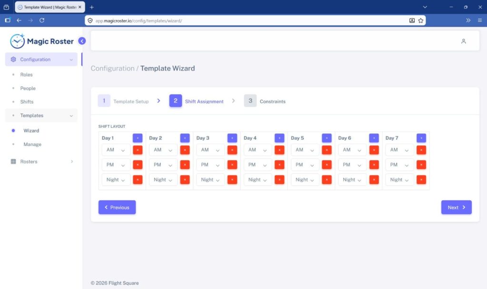This screenshot has height=289, width=487.
Task: Open the People page
Action: (28, 88)
